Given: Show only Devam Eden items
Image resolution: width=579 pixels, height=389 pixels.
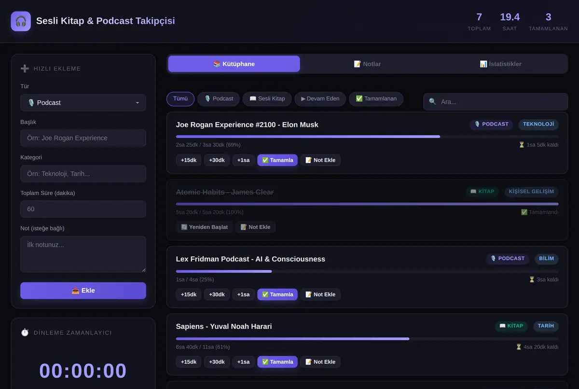Looking at the screenshot, I should (x=320, y=99).
